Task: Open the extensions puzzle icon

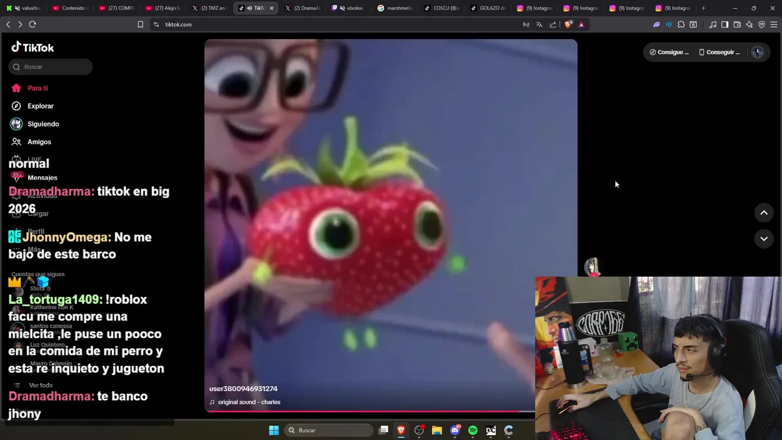Action: coord(681,24)
